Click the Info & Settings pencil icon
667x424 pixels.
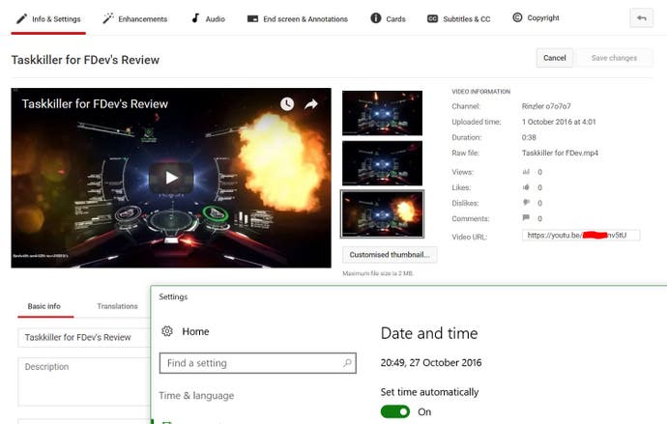click(x=21, y=18)
